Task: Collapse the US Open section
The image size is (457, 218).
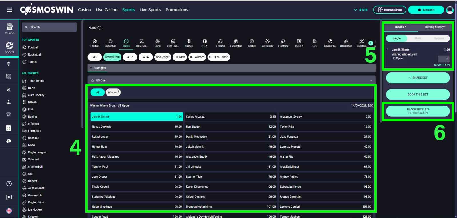Action: click(x=371, y=80)
